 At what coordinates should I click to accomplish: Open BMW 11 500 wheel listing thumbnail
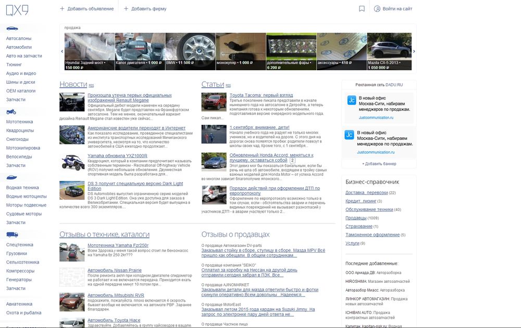(190, 51)
